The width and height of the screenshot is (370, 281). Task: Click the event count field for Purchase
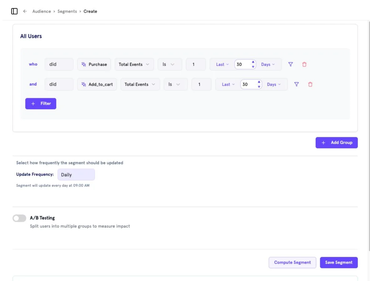point(196,64)
